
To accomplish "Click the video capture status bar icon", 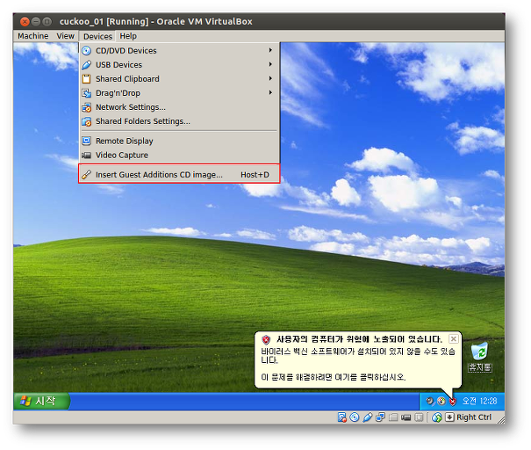I will coord(405,417).
